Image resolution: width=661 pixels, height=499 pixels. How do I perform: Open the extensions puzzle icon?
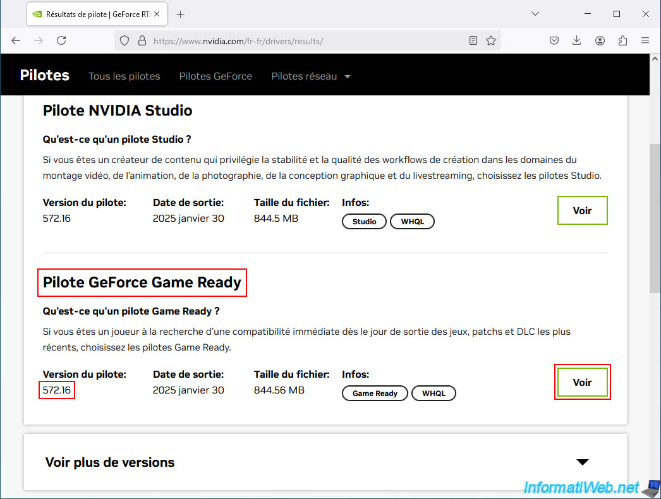[622, 41]
